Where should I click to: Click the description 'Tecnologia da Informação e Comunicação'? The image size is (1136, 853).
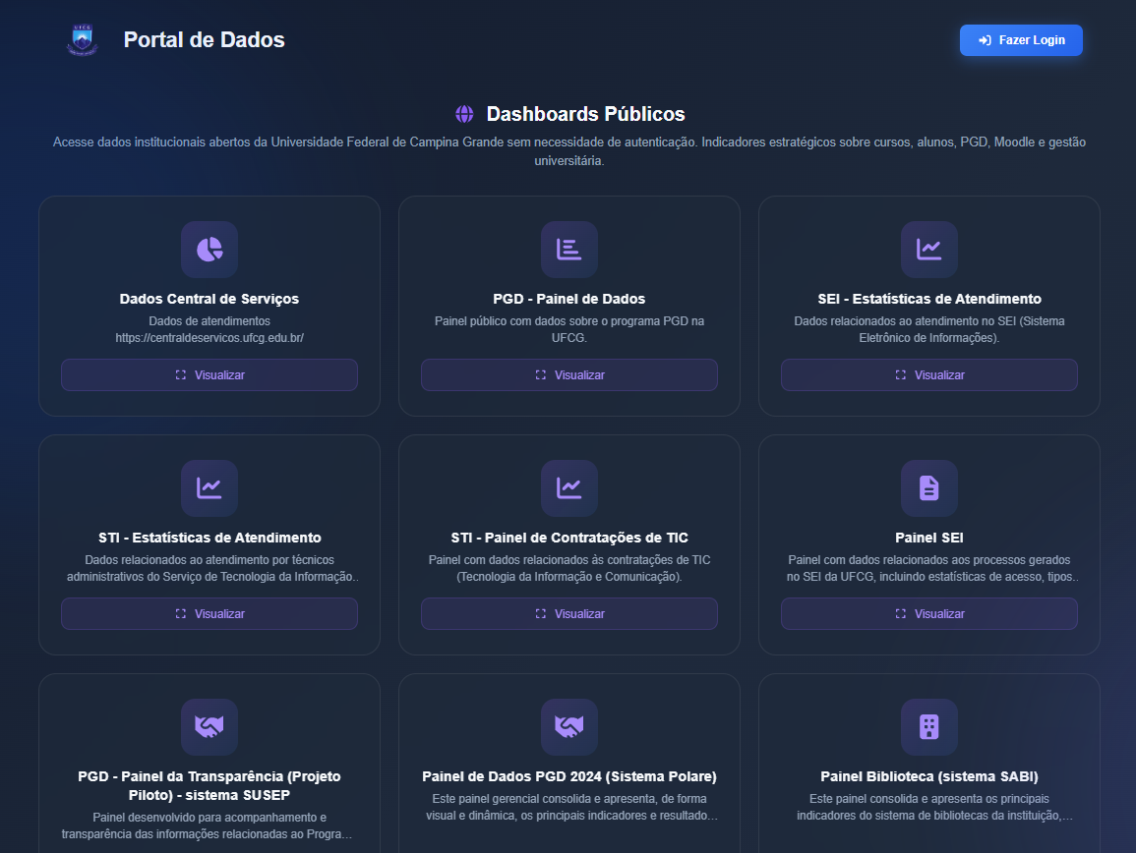[568, 568]
